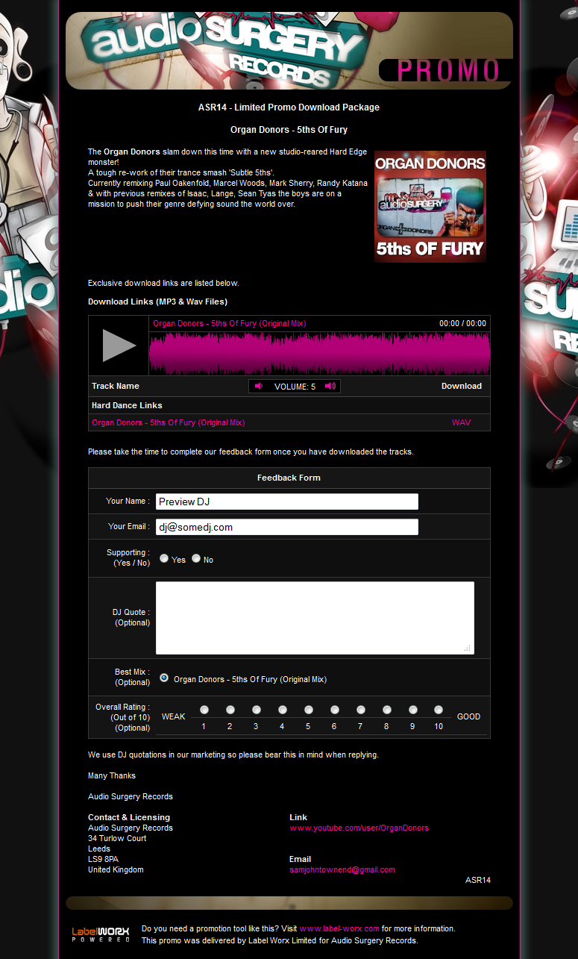Click the Label Worx Powered logo
578x959 pixels.
(101, 934)
